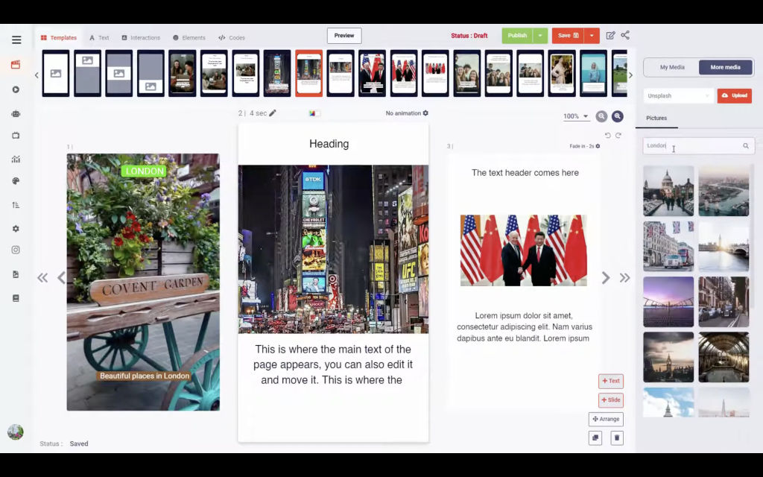Select the Beautiful places in London caption
The image size is (763, 477).
pos(145,376)
